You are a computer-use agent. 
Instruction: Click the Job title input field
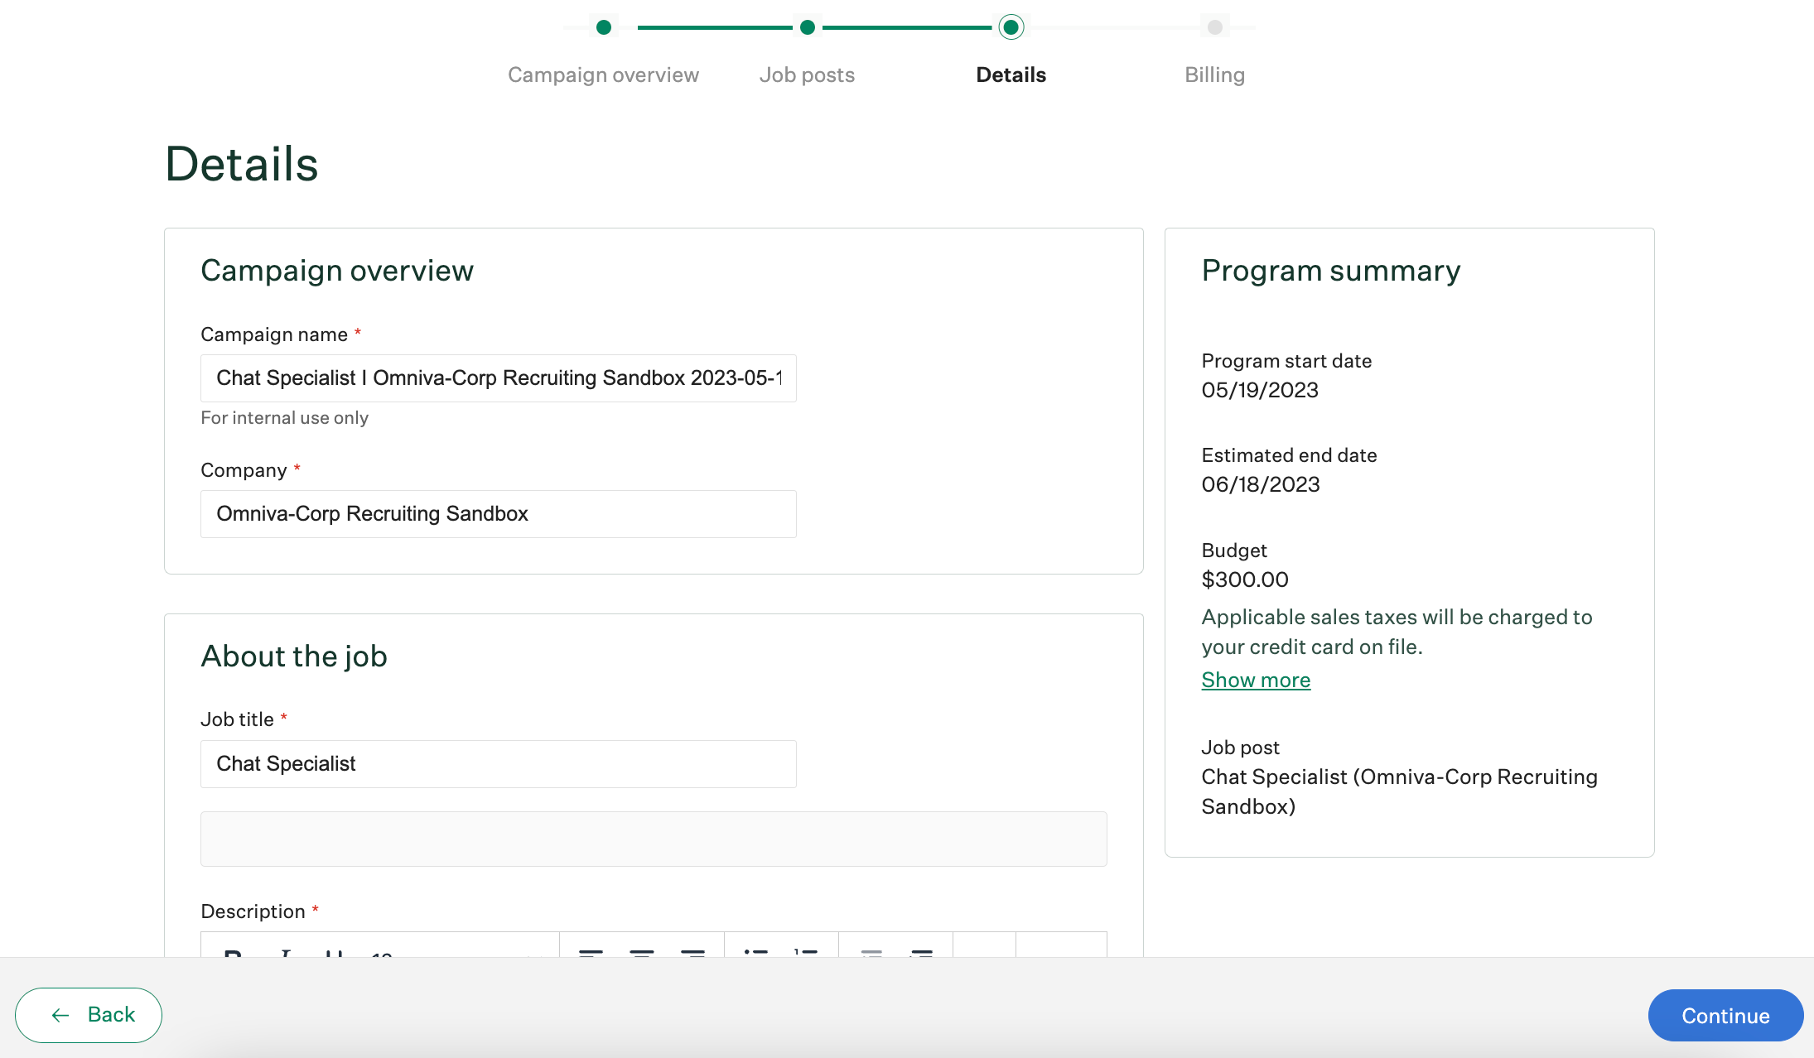coord(499,763)
